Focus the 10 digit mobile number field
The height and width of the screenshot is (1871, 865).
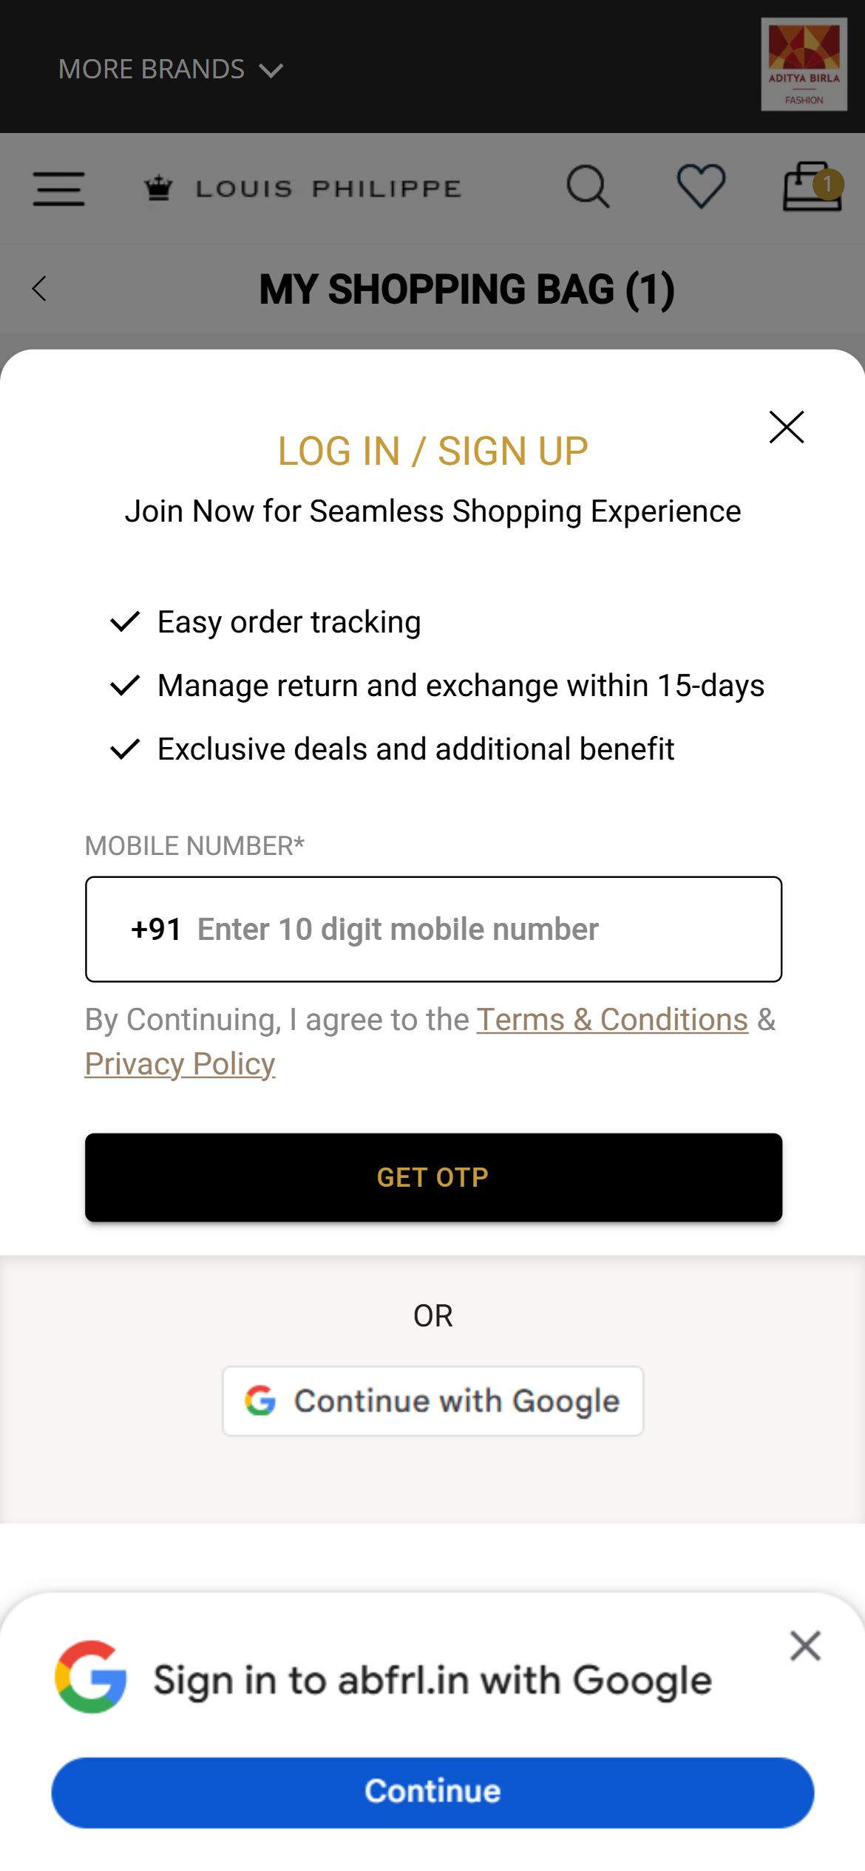[x=433, y=929]
